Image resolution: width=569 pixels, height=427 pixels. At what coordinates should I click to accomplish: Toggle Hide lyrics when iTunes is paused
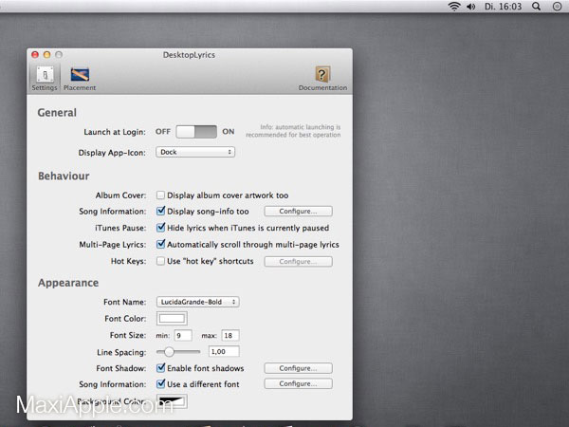click(160, 228)
